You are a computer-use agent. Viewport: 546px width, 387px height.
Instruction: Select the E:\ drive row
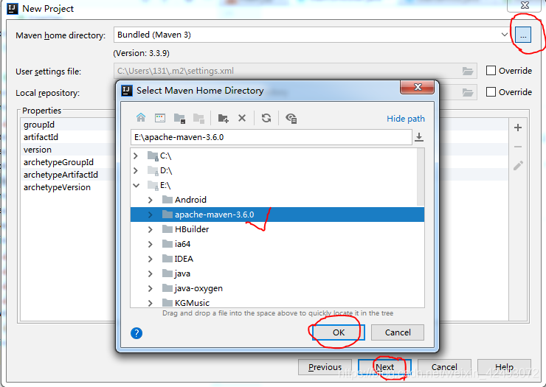[274, 186]
